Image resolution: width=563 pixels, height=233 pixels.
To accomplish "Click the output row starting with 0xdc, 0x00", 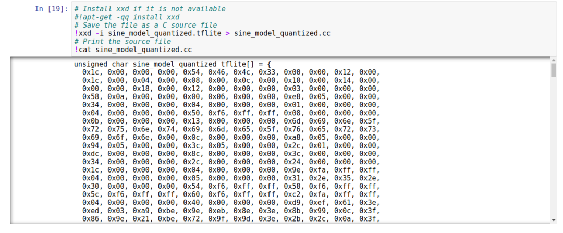I will (231, 154).
